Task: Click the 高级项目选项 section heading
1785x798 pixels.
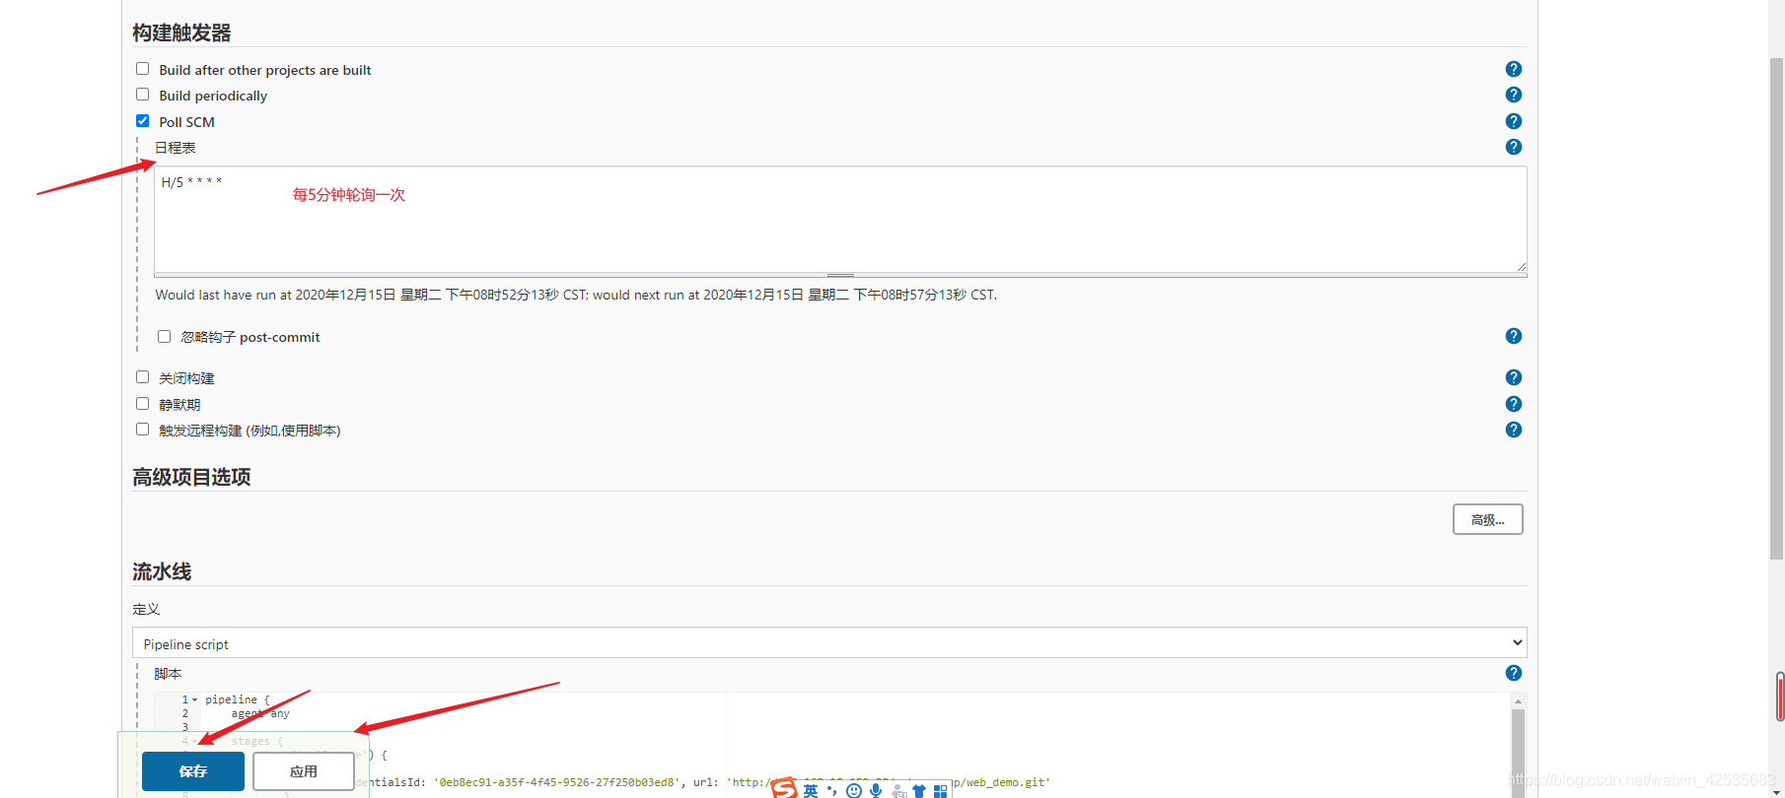Action: 191,477
